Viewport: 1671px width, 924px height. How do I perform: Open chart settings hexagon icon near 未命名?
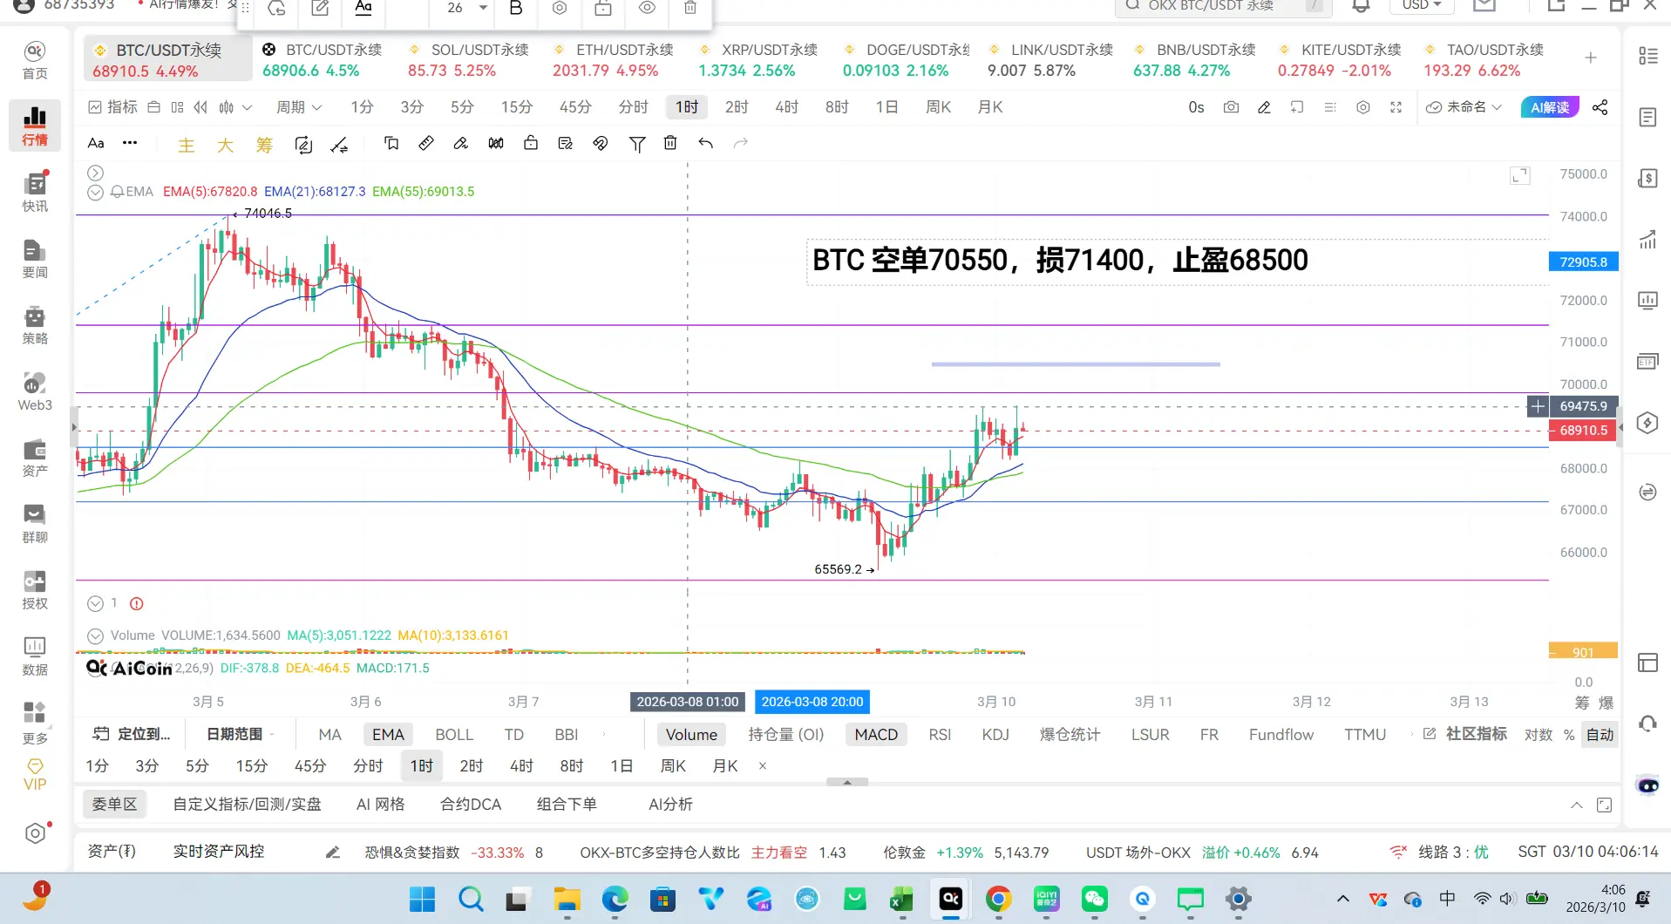(x=1363, y=107)
